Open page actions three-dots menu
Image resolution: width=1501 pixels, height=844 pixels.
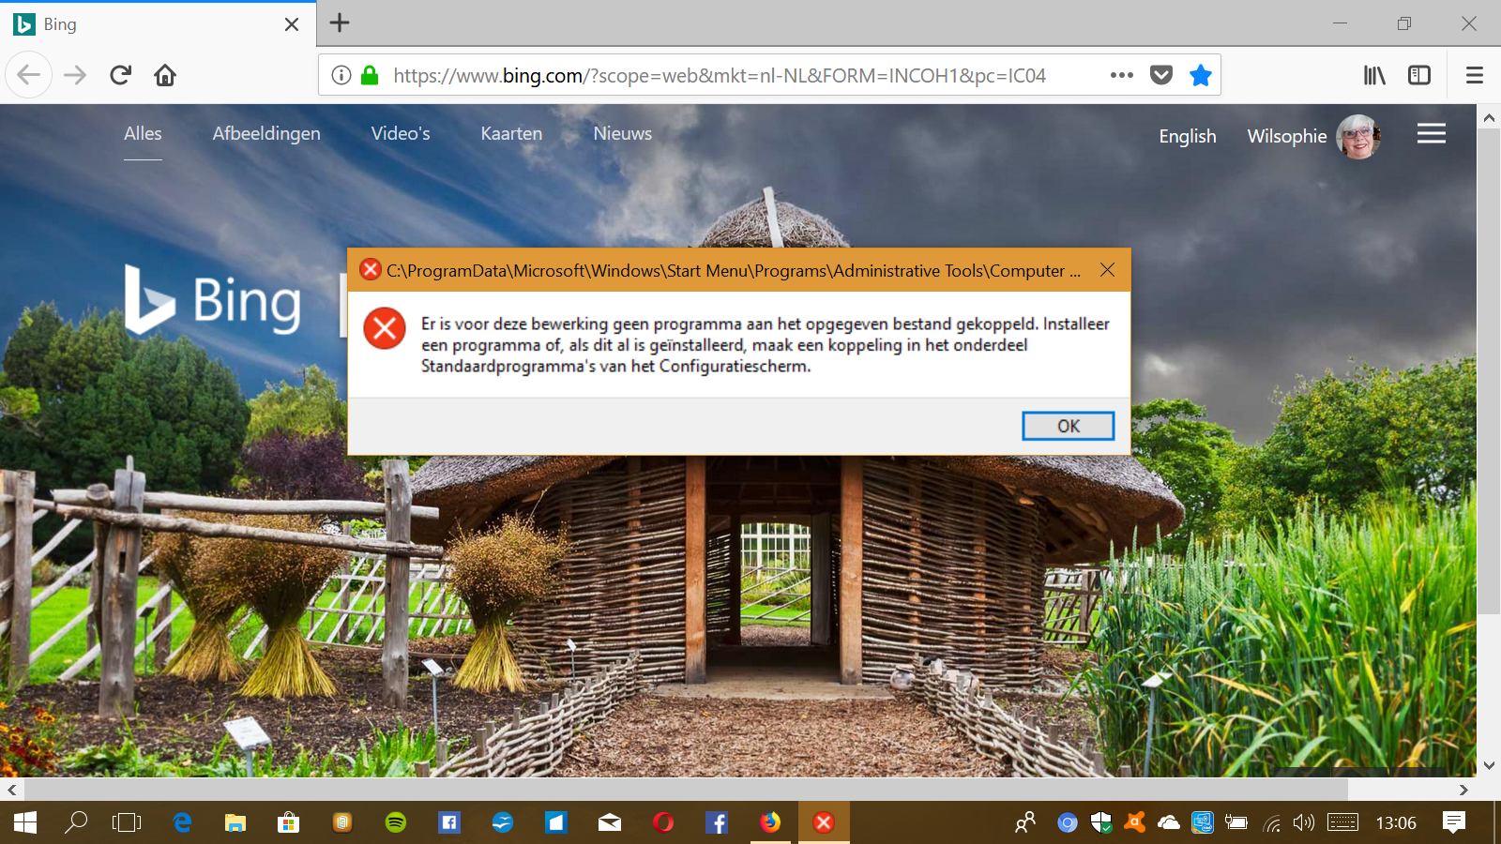tap(1121, 75)
